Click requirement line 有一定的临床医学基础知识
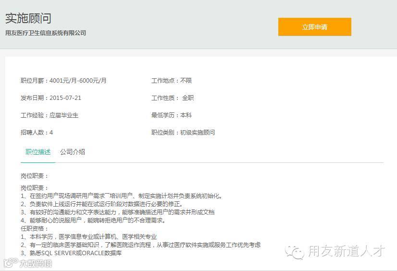This screenshot has width=397, height=271. pos(140,245)
